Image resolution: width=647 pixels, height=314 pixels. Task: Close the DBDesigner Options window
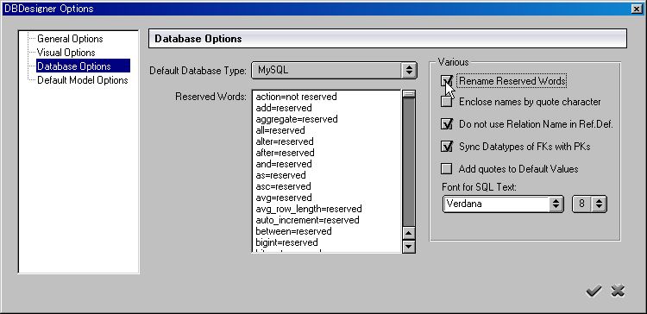(637, 9)
